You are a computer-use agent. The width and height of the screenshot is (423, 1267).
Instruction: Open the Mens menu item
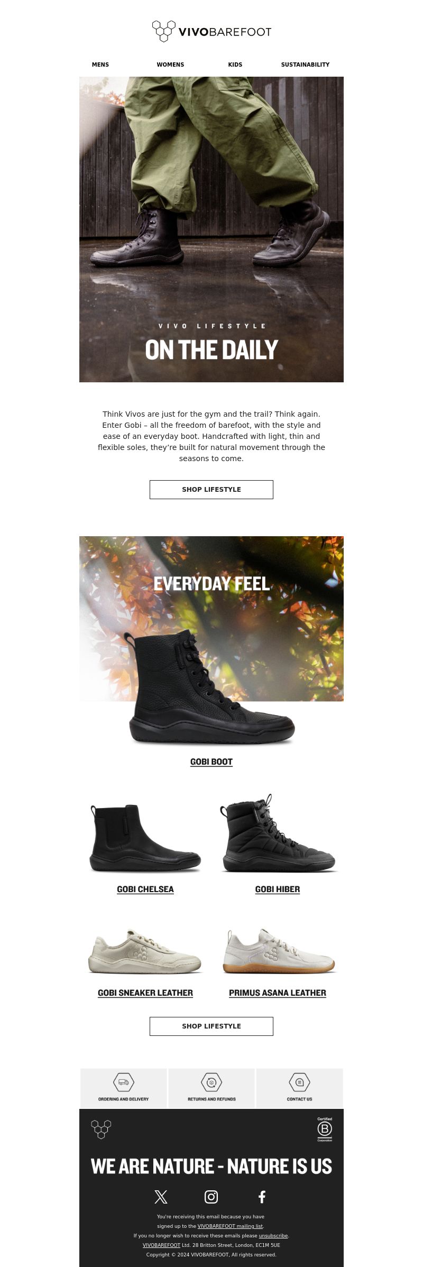click(x=100, y=65)
